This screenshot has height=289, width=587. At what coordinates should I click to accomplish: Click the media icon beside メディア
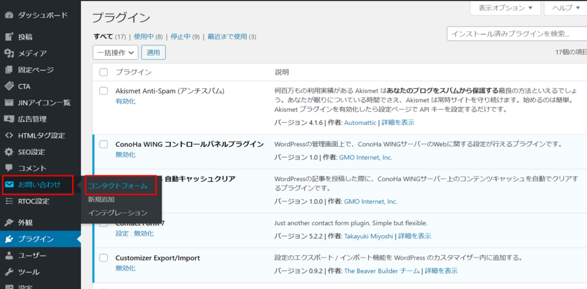coord(9,53)
